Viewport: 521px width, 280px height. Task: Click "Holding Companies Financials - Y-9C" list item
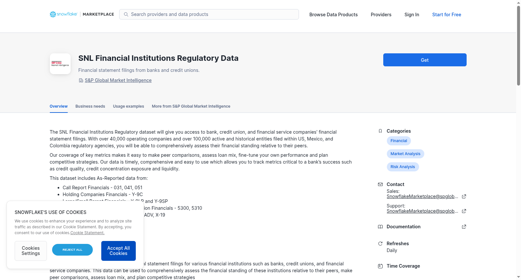click(x=103, y=194)
